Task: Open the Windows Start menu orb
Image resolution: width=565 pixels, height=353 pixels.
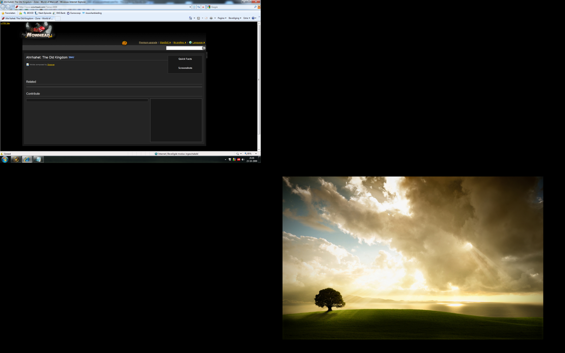Action: click(5, 160)
